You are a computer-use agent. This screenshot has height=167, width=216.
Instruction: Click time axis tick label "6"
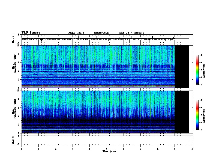[x=124, y=149]
